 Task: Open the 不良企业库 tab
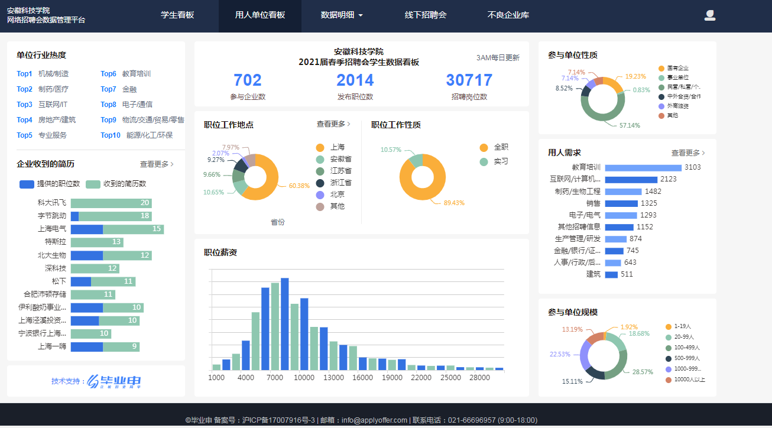(x=508, y=15)
